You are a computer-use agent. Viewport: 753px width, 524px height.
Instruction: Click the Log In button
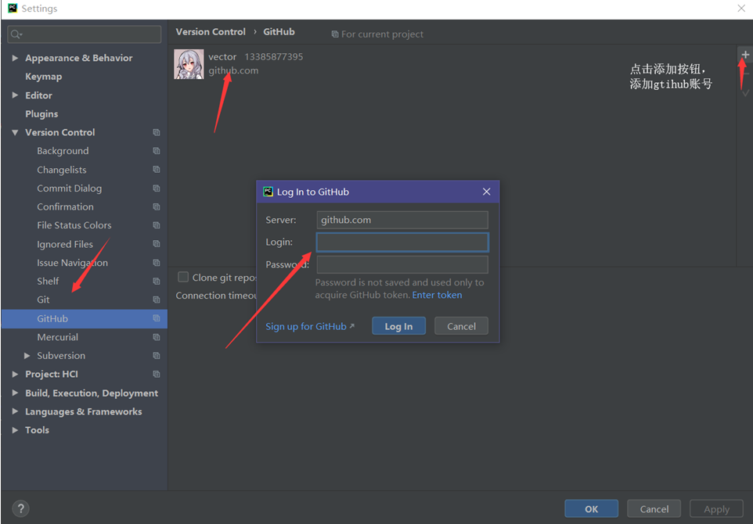click(x=398, y=326)
